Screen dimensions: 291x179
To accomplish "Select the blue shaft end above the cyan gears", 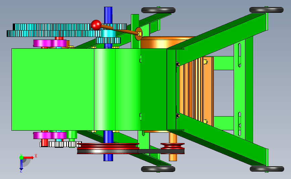I will [x=108, y=15].
